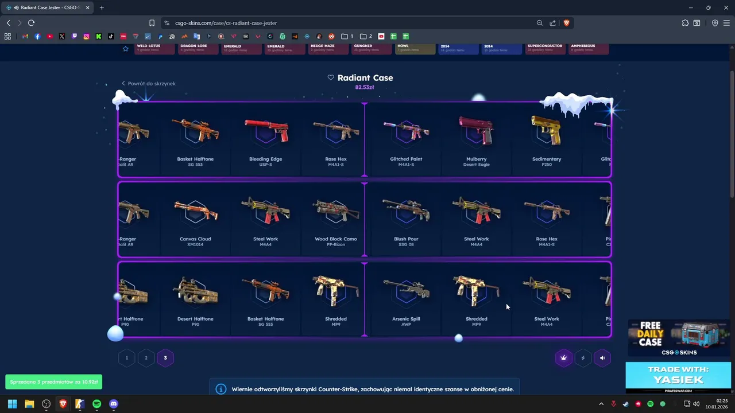This screenshot has width=735, height=413.
Task: Click the HOWL recent drop
Action: coord(415,48)
